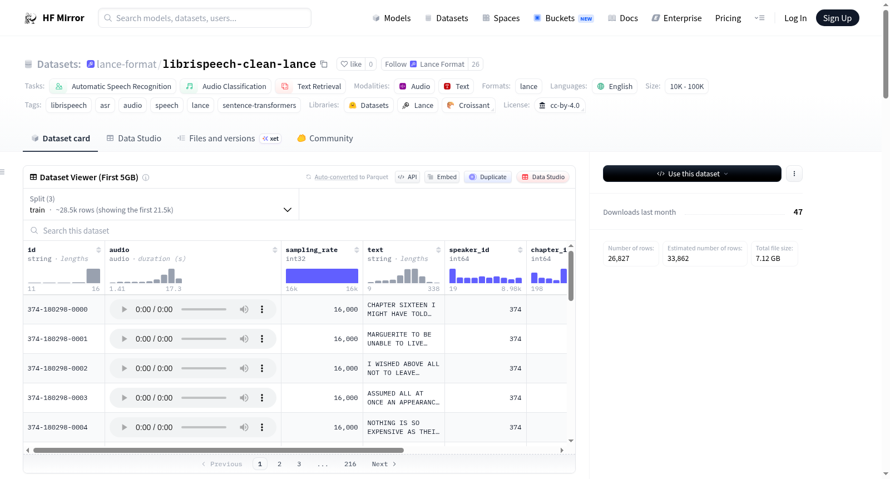This screenshot has width=890, height=479.
Task: Play audio for row 374-180298-0004
Action: [124, 427]
